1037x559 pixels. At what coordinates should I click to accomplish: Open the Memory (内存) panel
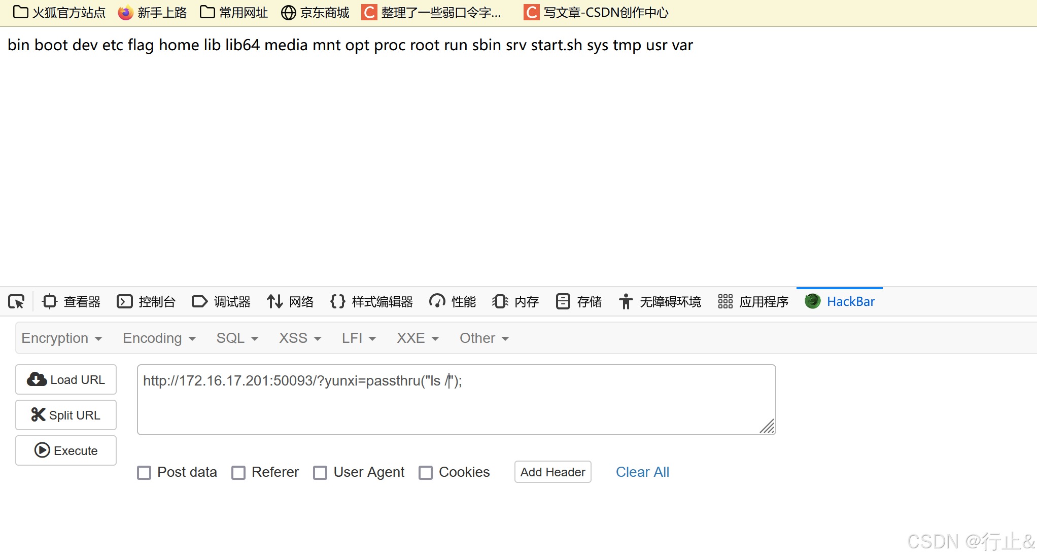coord(515,302)
